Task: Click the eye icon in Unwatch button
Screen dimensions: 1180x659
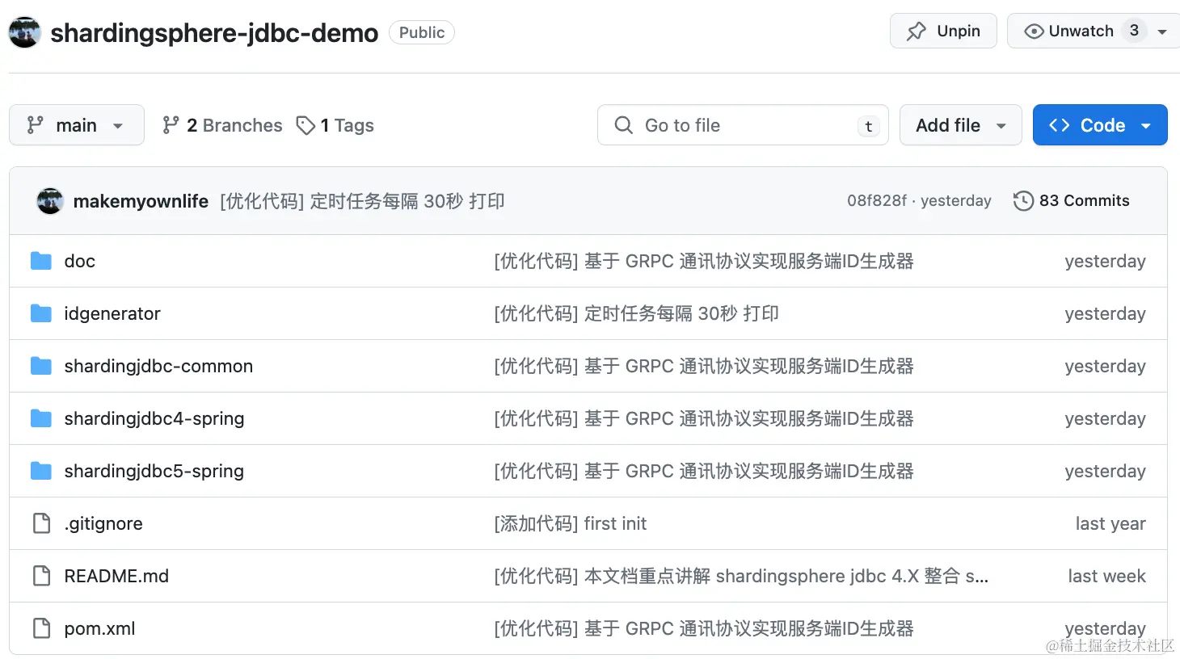Action: (x=1034, y=31)
